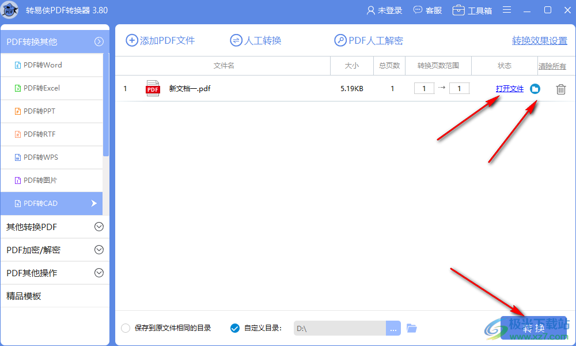This screenshot has height=346, width=576.
Task: Click the 总页数 column header
Action: pos(389,66)
